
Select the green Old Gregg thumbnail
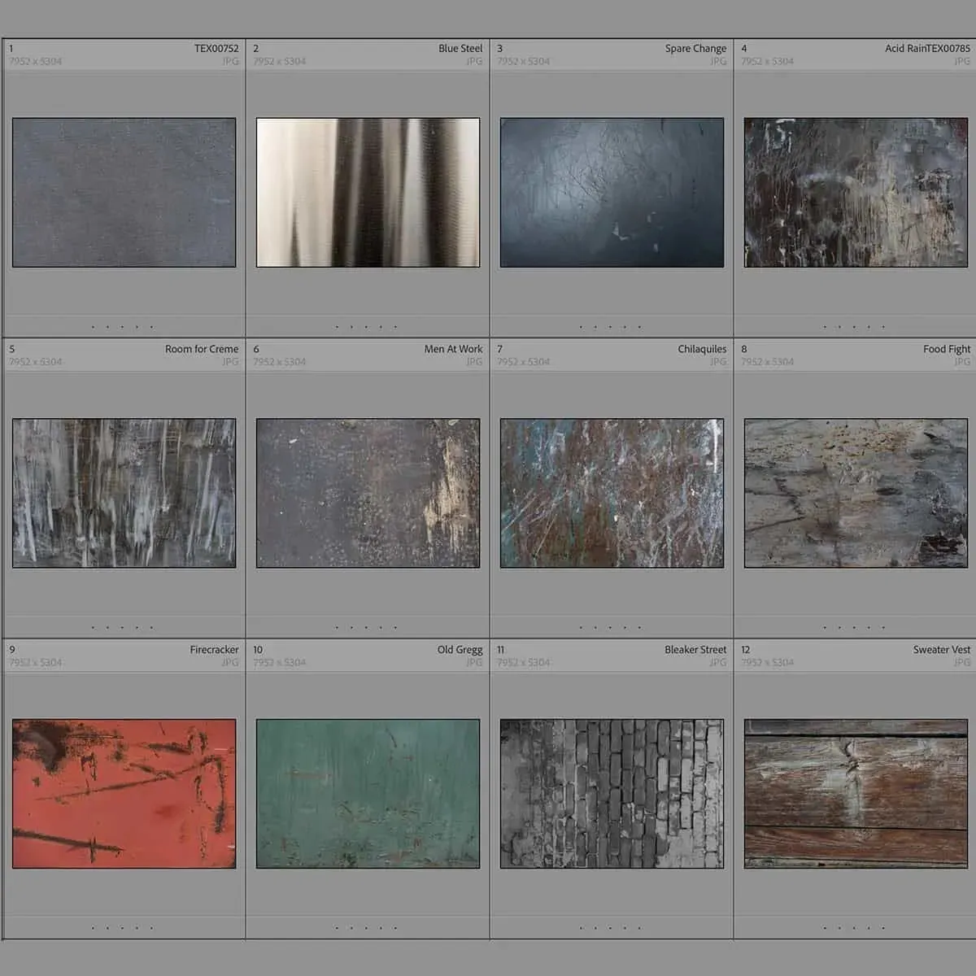pyautogui.click(x=368, y=794)
